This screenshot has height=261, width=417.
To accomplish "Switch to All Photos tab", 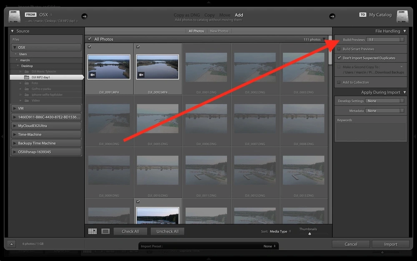I will (196, 31).
